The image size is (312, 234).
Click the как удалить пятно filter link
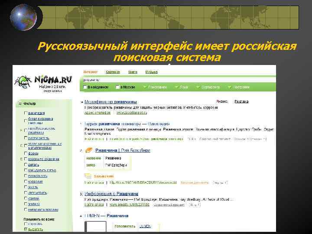coord(42,170)
